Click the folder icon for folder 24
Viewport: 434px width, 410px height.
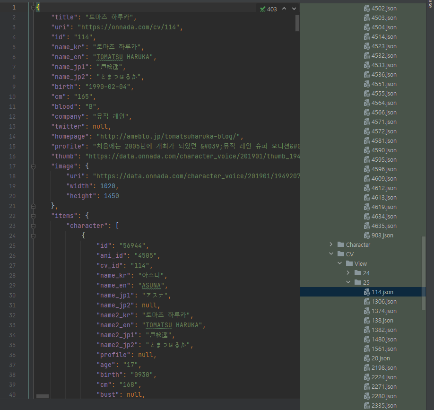pos(358,273)
